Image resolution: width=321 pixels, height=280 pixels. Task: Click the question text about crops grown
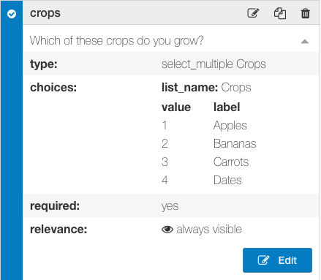tap(116, 41)
